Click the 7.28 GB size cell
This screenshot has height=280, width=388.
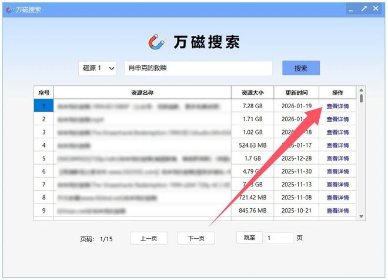(252, 106)
